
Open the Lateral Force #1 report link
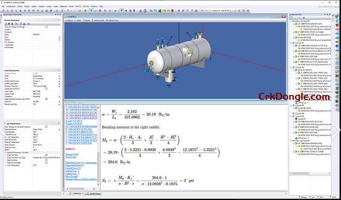coord(73,168)
